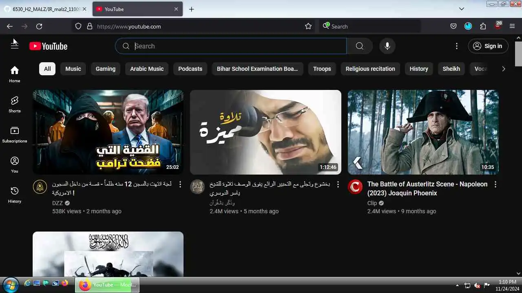Select Bihar School Examination Board chip
Screen dimensions: 522x293
tap(257, 69)
